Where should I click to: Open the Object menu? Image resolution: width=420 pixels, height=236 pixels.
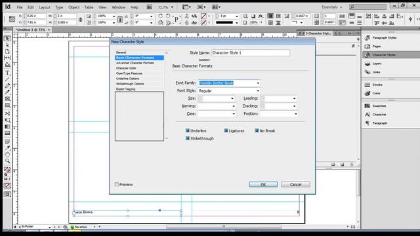(73, 7)
